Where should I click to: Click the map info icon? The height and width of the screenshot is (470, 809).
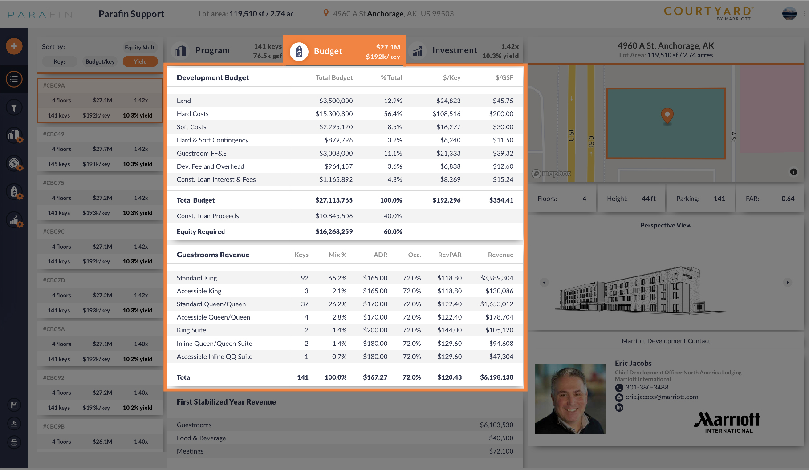pos(793,172)
